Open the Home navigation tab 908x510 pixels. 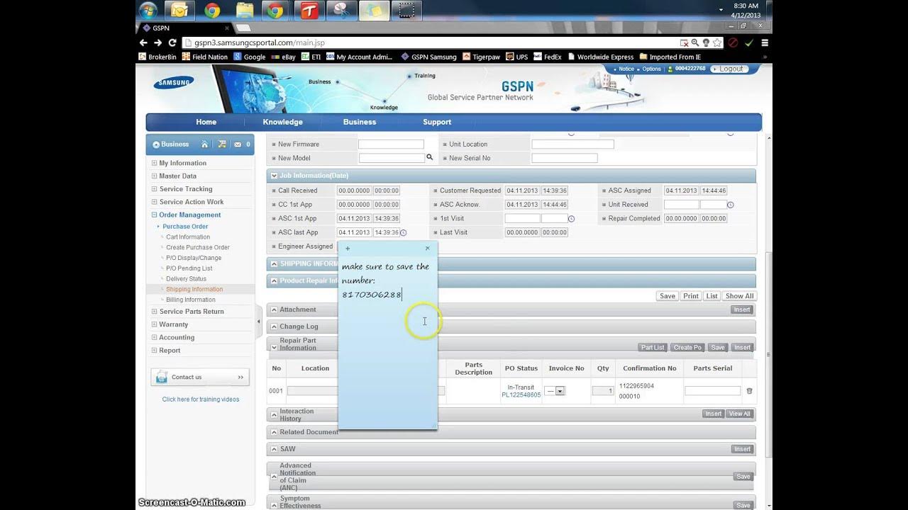[206, 122]
